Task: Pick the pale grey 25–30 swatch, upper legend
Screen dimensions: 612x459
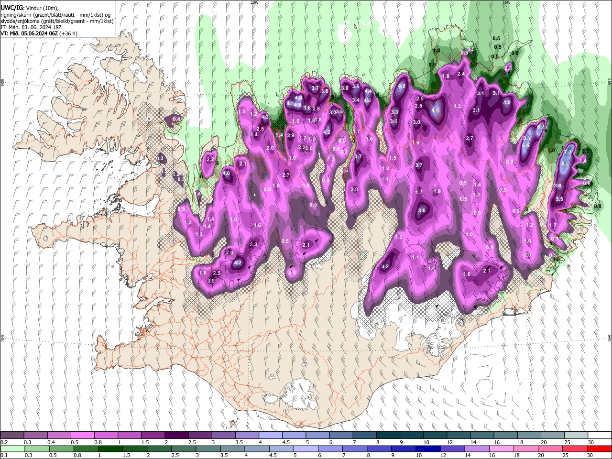Action: click(576, 435)
